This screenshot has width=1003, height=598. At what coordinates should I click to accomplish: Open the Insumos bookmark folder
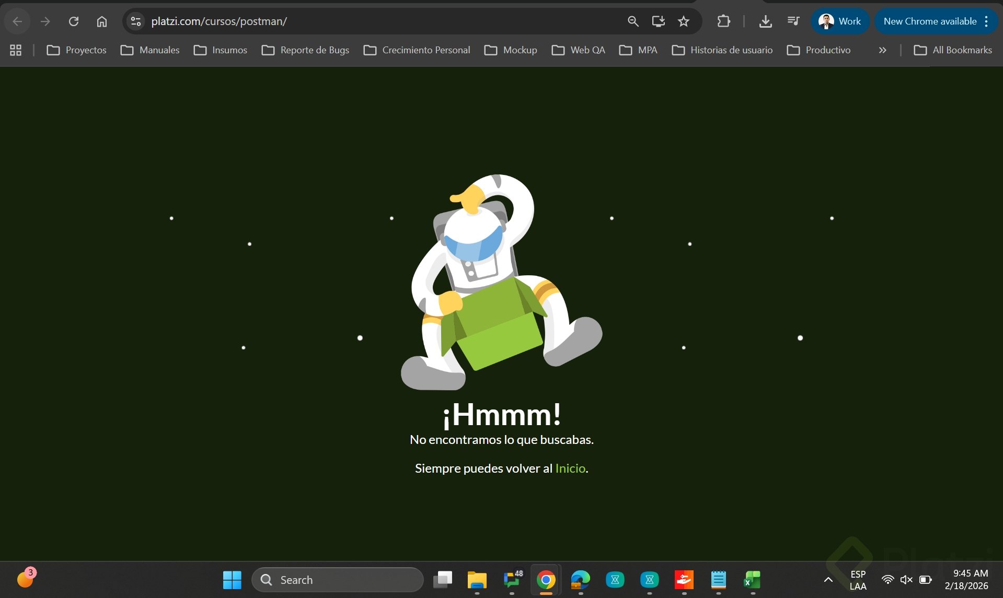point(220,50)
